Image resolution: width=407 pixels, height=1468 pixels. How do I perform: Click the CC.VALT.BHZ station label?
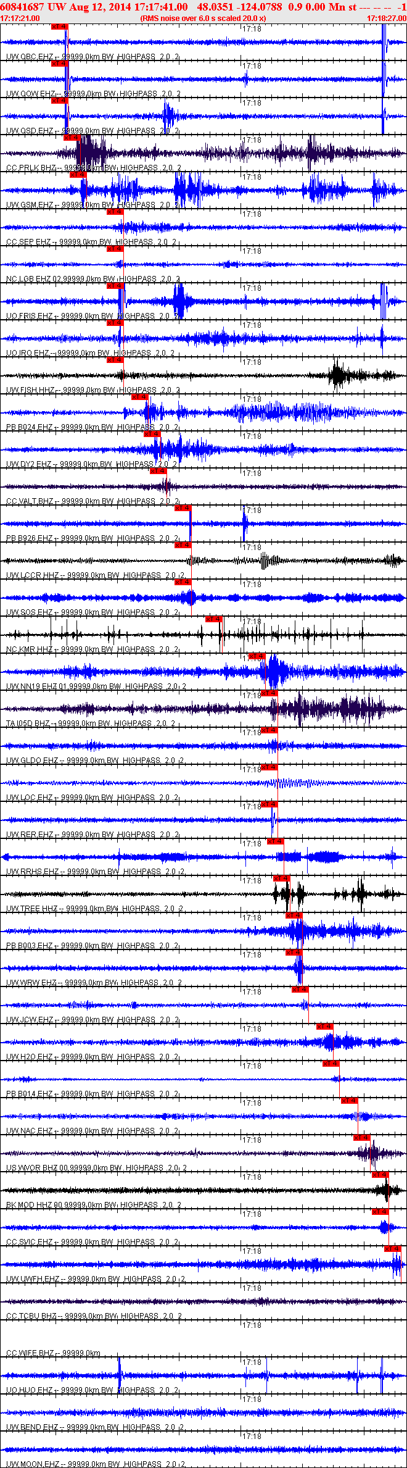coord(30,501)
